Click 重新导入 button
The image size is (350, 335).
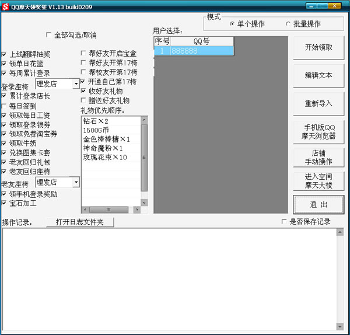[318, 104]
